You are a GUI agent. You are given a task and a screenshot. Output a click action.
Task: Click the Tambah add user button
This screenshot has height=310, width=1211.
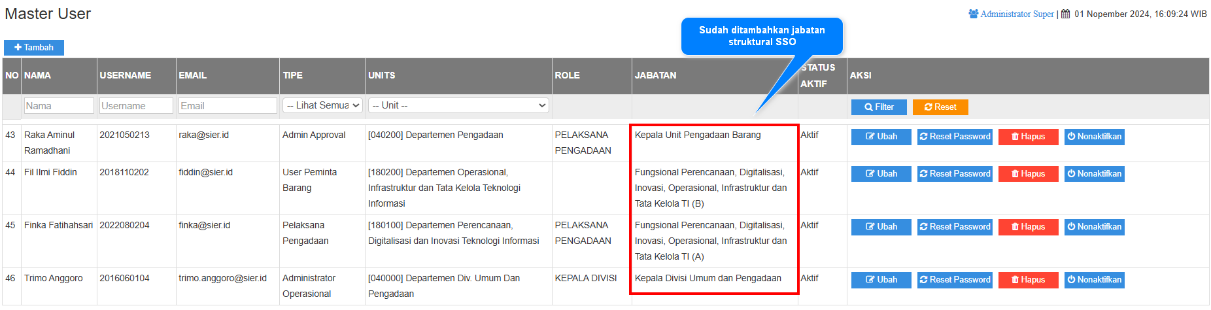click(34, 48)
